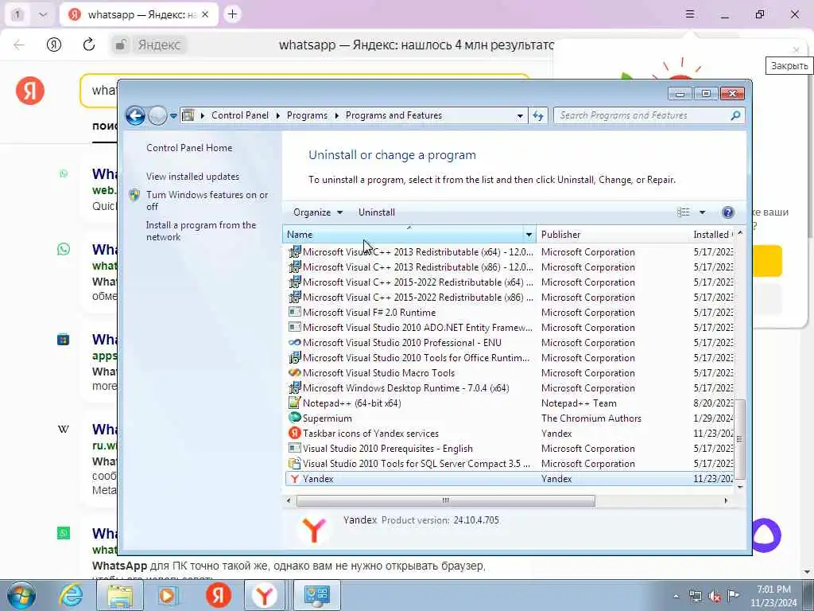Click Notepad++ Team publisher cell
Viewport: 814px width, 611px height.
click(579, 403)
